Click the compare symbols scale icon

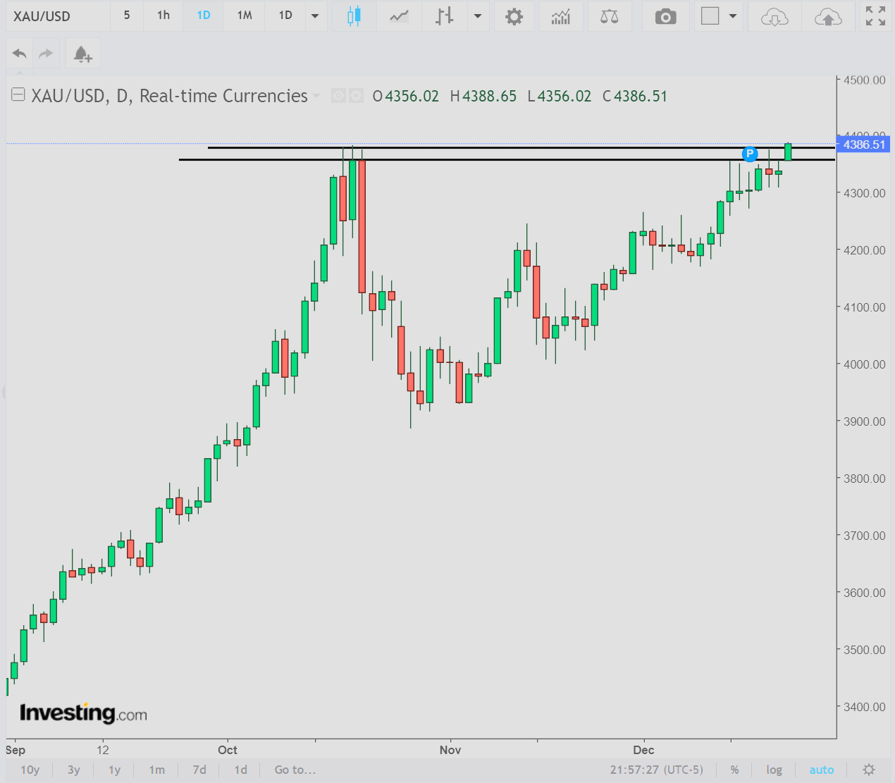coord(609,16)
